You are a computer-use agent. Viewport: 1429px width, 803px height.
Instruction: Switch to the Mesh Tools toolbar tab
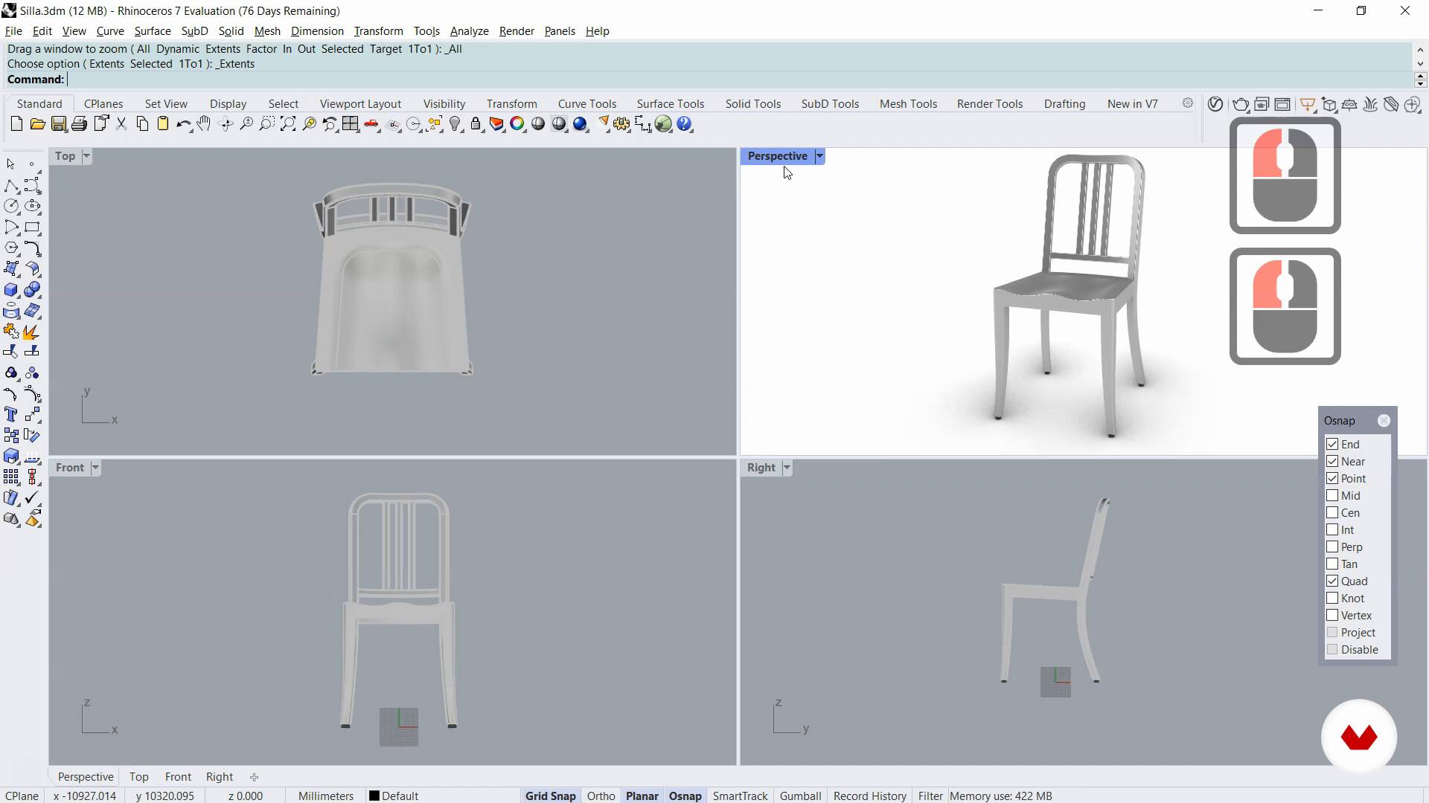point(908,104)
